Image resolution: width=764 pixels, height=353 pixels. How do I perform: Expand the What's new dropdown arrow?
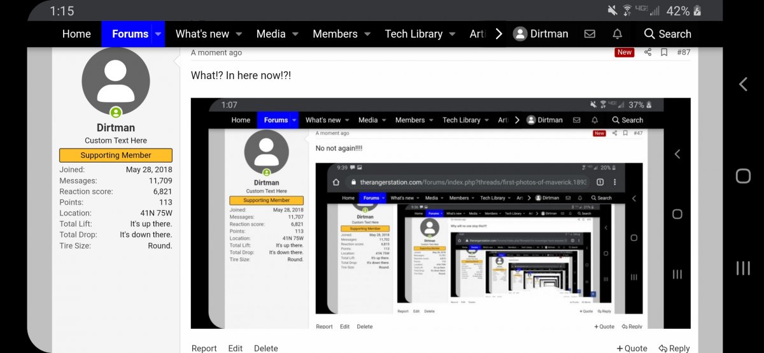[x=239, y=34]
